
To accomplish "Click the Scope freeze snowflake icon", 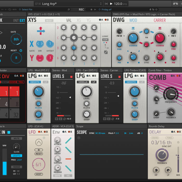I will click(79, 138).
